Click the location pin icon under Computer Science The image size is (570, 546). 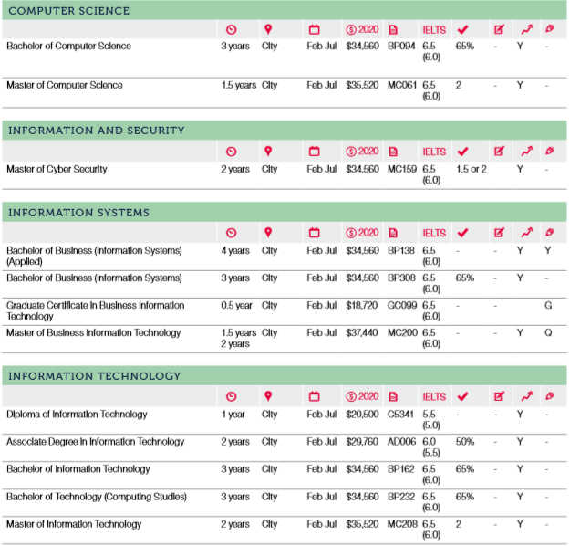(x=268, y=29)
